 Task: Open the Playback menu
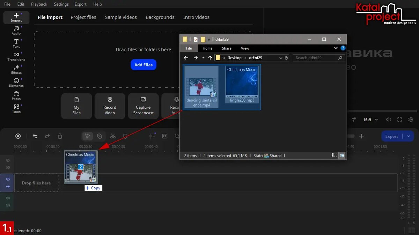click(x=39, y=4)
